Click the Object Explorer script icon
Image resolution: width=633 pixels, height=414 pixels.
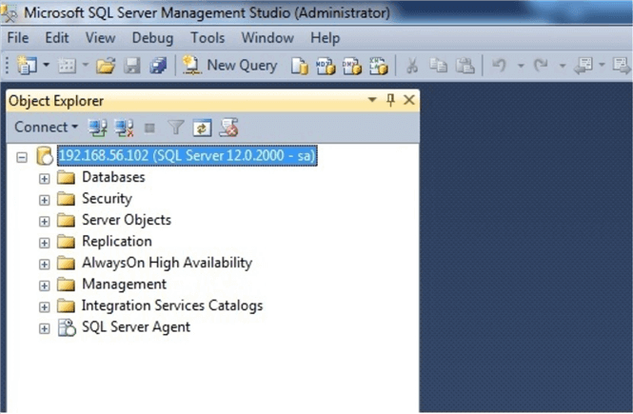(x=228, y=128)
